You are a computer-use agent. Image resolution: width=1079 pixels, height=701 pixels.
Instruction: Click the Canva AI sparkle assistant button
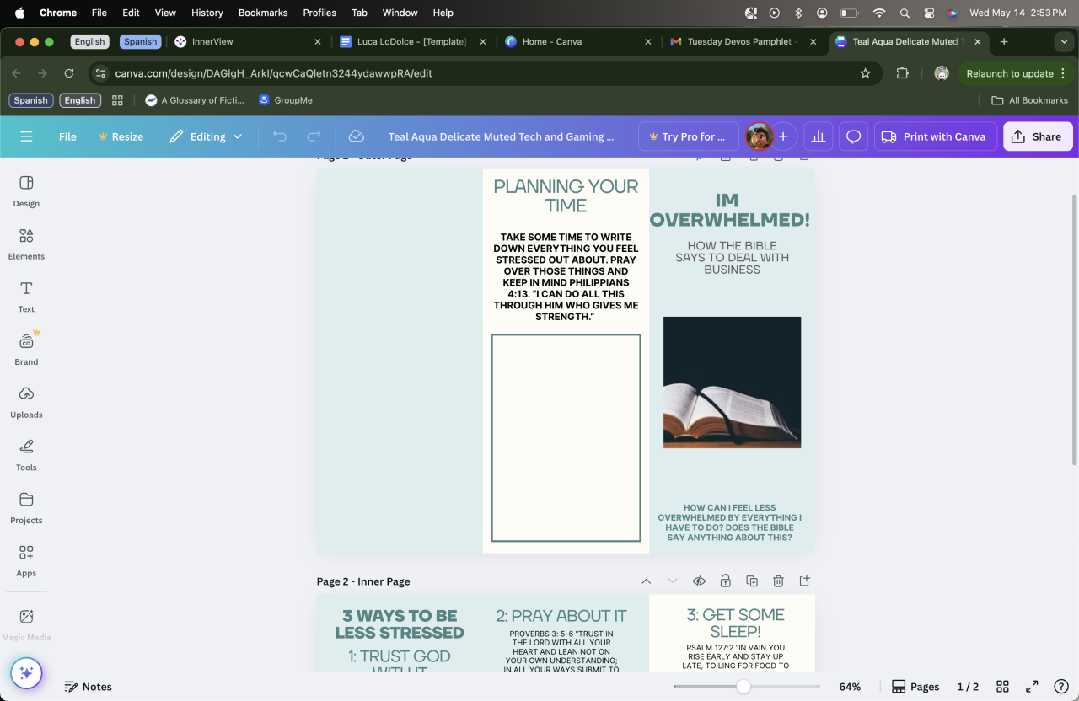tap(26, 673)
